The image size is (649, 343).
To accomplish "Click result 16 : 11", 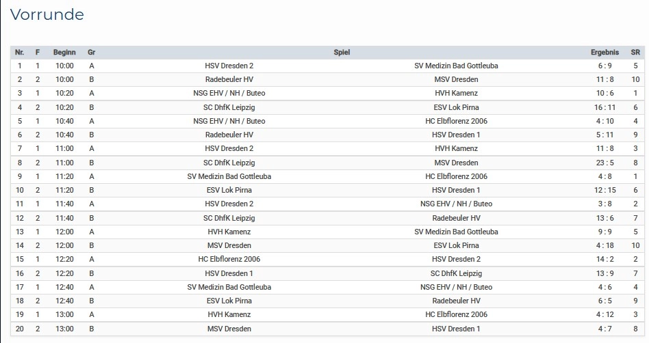I will [605, 107].
